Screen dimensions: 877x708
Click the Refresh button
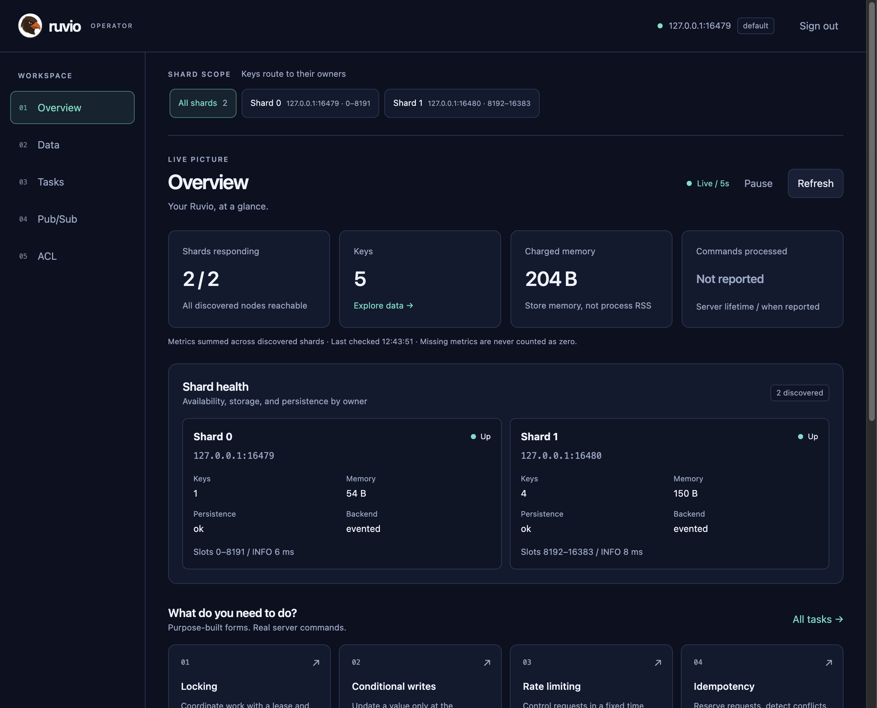(x=816, y=183)
